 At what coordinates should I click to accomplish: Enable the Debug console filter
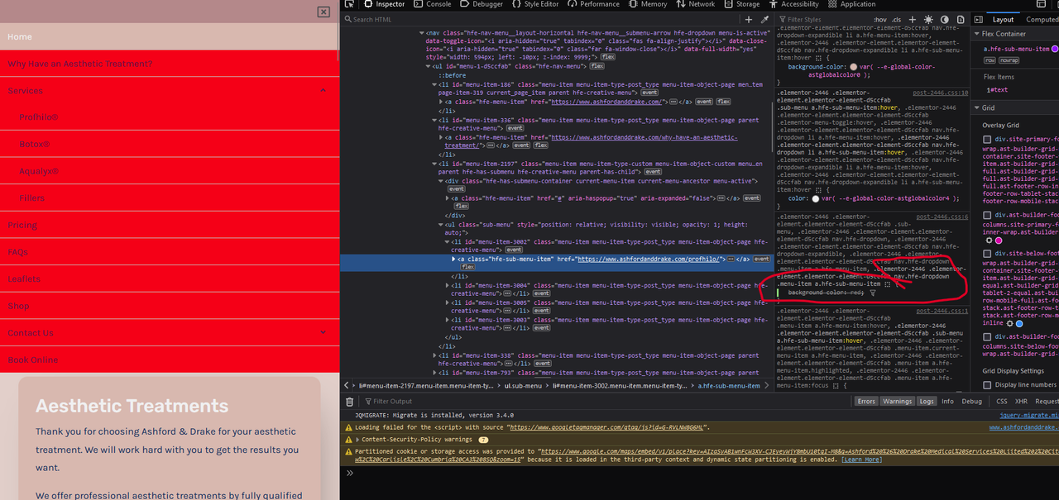(971, 401)
